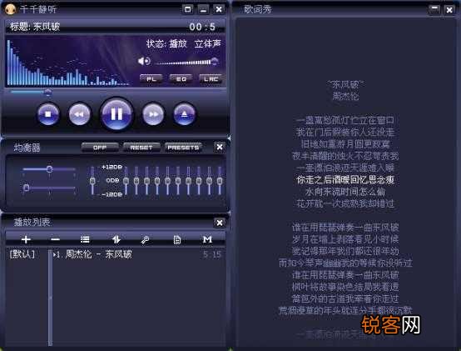Image resolution: width=461 pixels, height=351 pixels.
Task: Open the playlist sort arrows icon
Action: tap(116, 239)
